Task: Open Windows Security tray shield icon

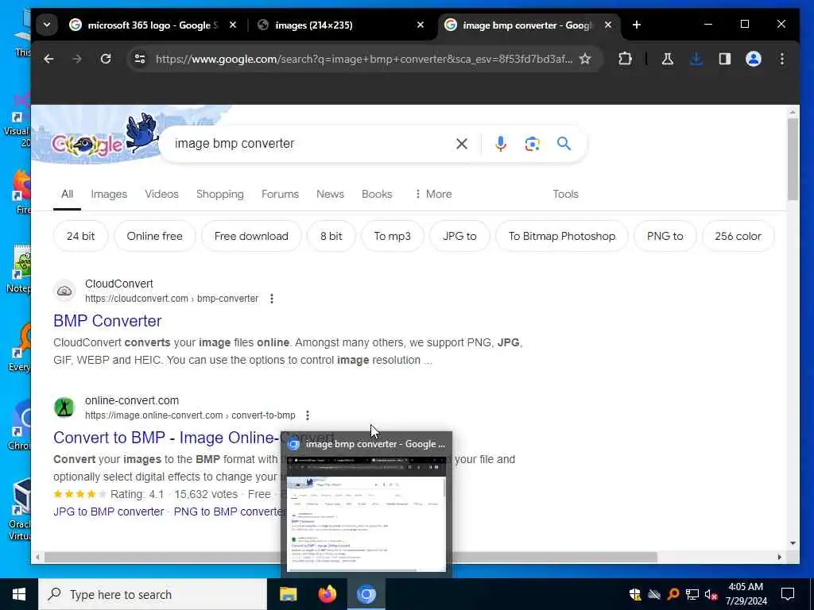Action: (x=635, y=594)
